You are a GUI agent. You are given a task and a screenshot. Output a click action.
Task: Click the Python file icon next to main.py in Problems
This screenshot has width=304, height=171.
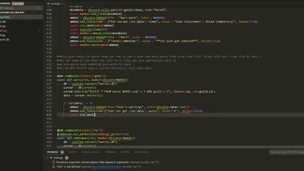pos(51,158)
